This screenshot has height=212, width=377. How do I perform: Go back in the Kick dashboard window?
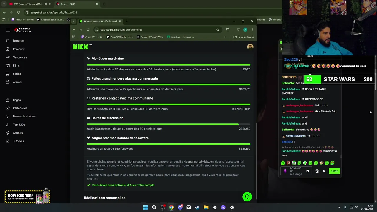tap(74, 29)
